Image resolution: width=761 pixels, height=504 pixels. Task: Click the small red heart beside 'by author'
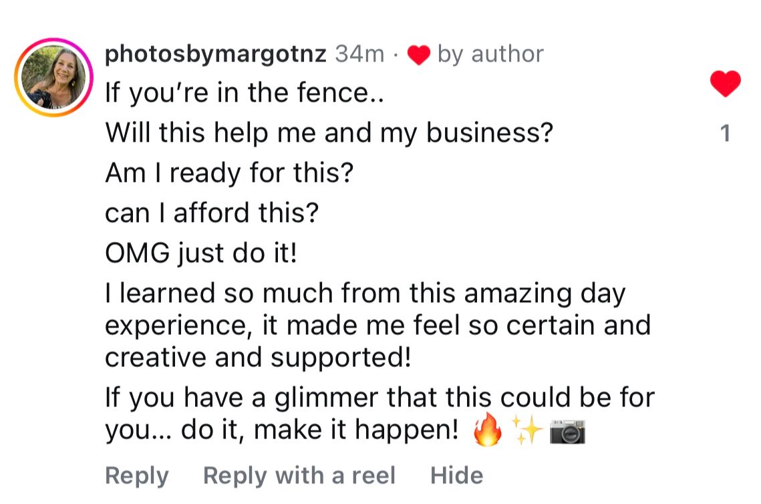point(418,55)
